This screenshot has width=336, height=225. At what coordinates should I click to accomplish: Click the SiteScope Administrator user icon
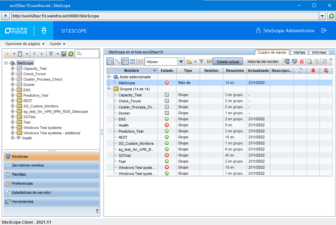click(x=258, y=30)
